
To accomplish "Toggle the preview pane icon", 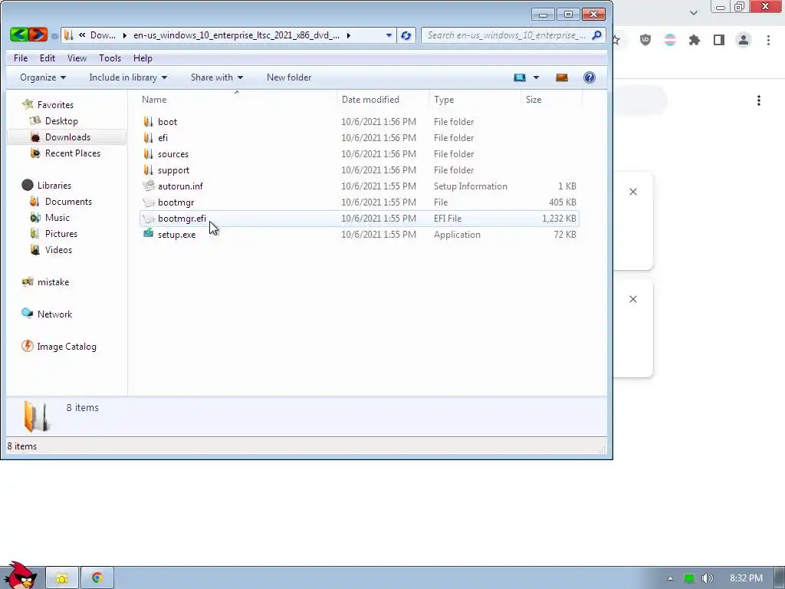I will click(562, 77).
